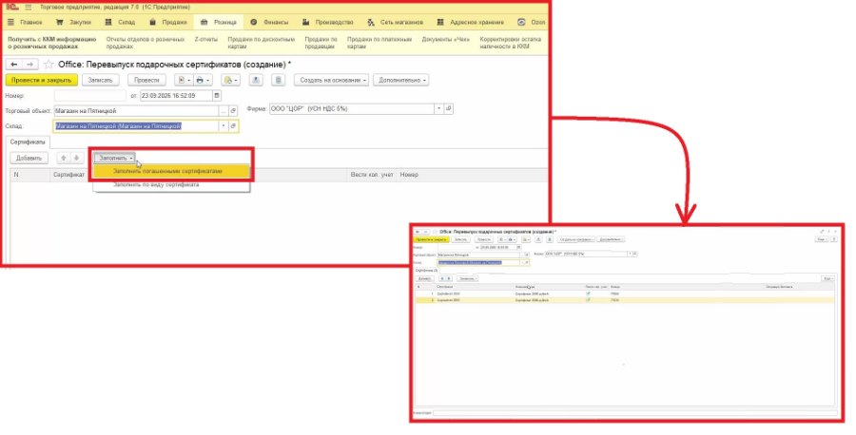Focus the Номер input field

(90, 95)
